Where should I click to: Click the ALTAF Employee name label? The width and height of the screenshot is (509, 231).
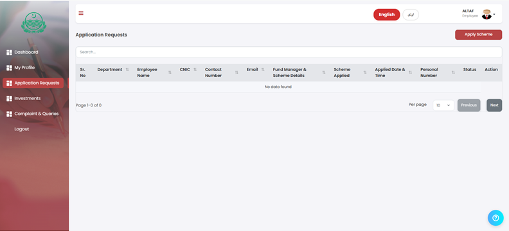[x=470, y=13]
